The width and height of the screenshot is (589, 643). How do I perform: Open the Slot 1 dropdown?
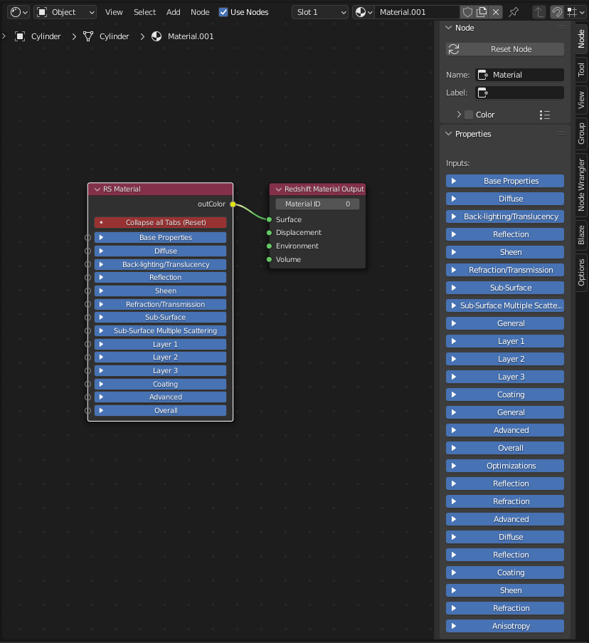click(x=320, y=12)
